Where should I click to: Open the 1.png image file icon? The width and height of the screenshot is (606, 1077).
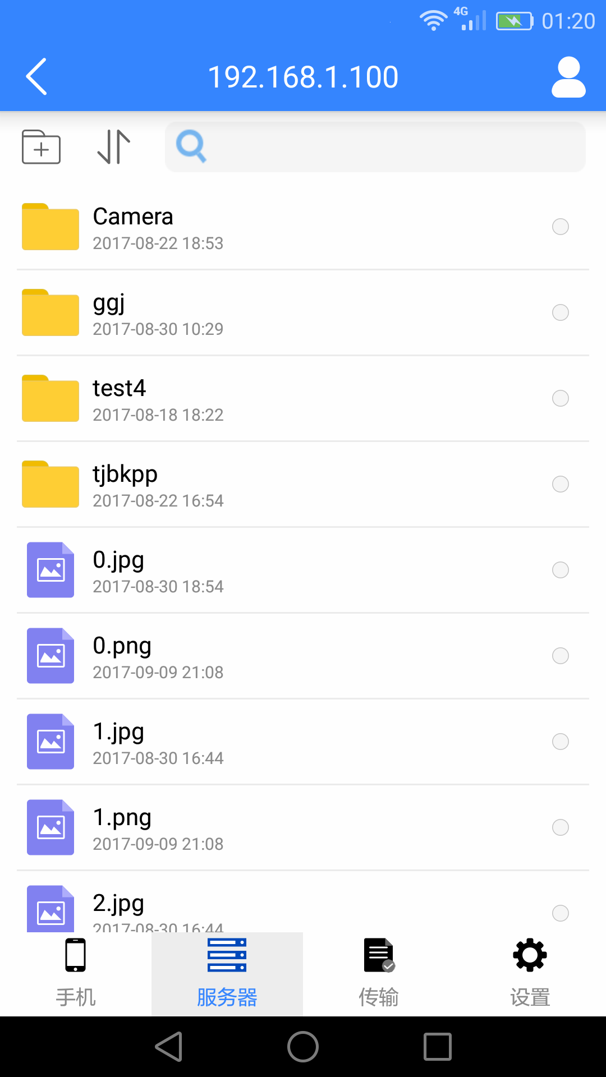point(50,827)
